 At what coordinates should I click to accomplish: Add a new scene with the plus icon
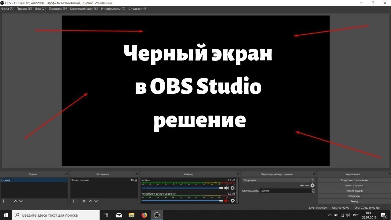pyautogui.click(x=4, y=201)
